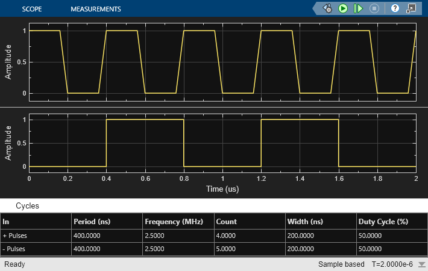The height and width of the screenshot is (271, 428).
Task: Select the 0.4 tick on the time axis
Action: [x=106, y=178]
